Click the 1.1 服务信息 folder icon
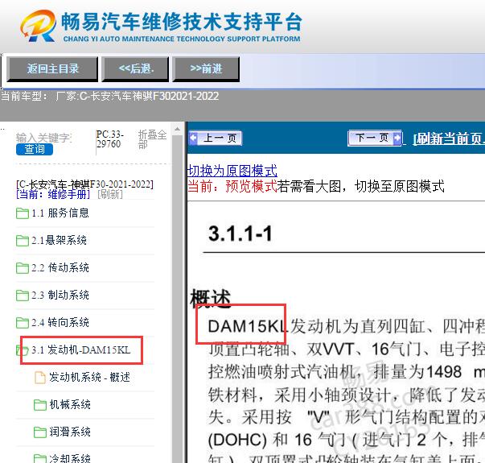 (23, 213)
